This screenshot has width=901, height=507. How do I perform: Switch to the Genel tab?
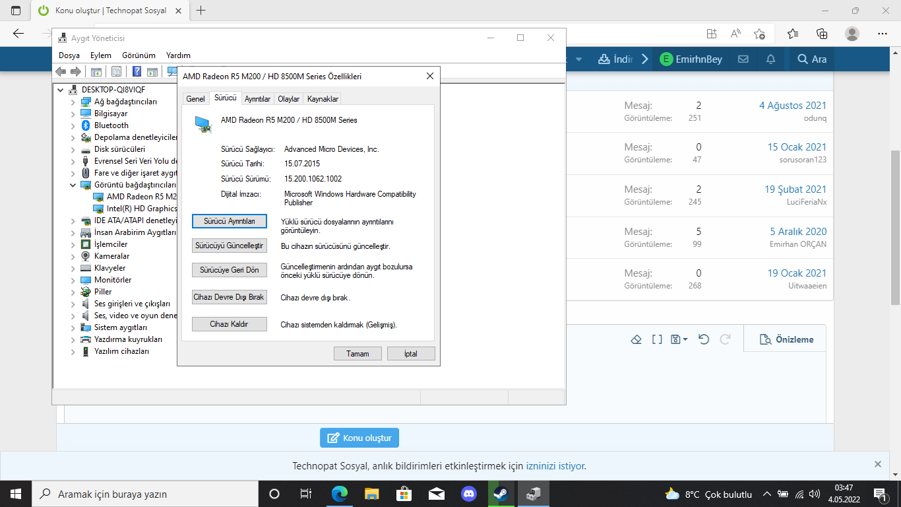[195, 99]
